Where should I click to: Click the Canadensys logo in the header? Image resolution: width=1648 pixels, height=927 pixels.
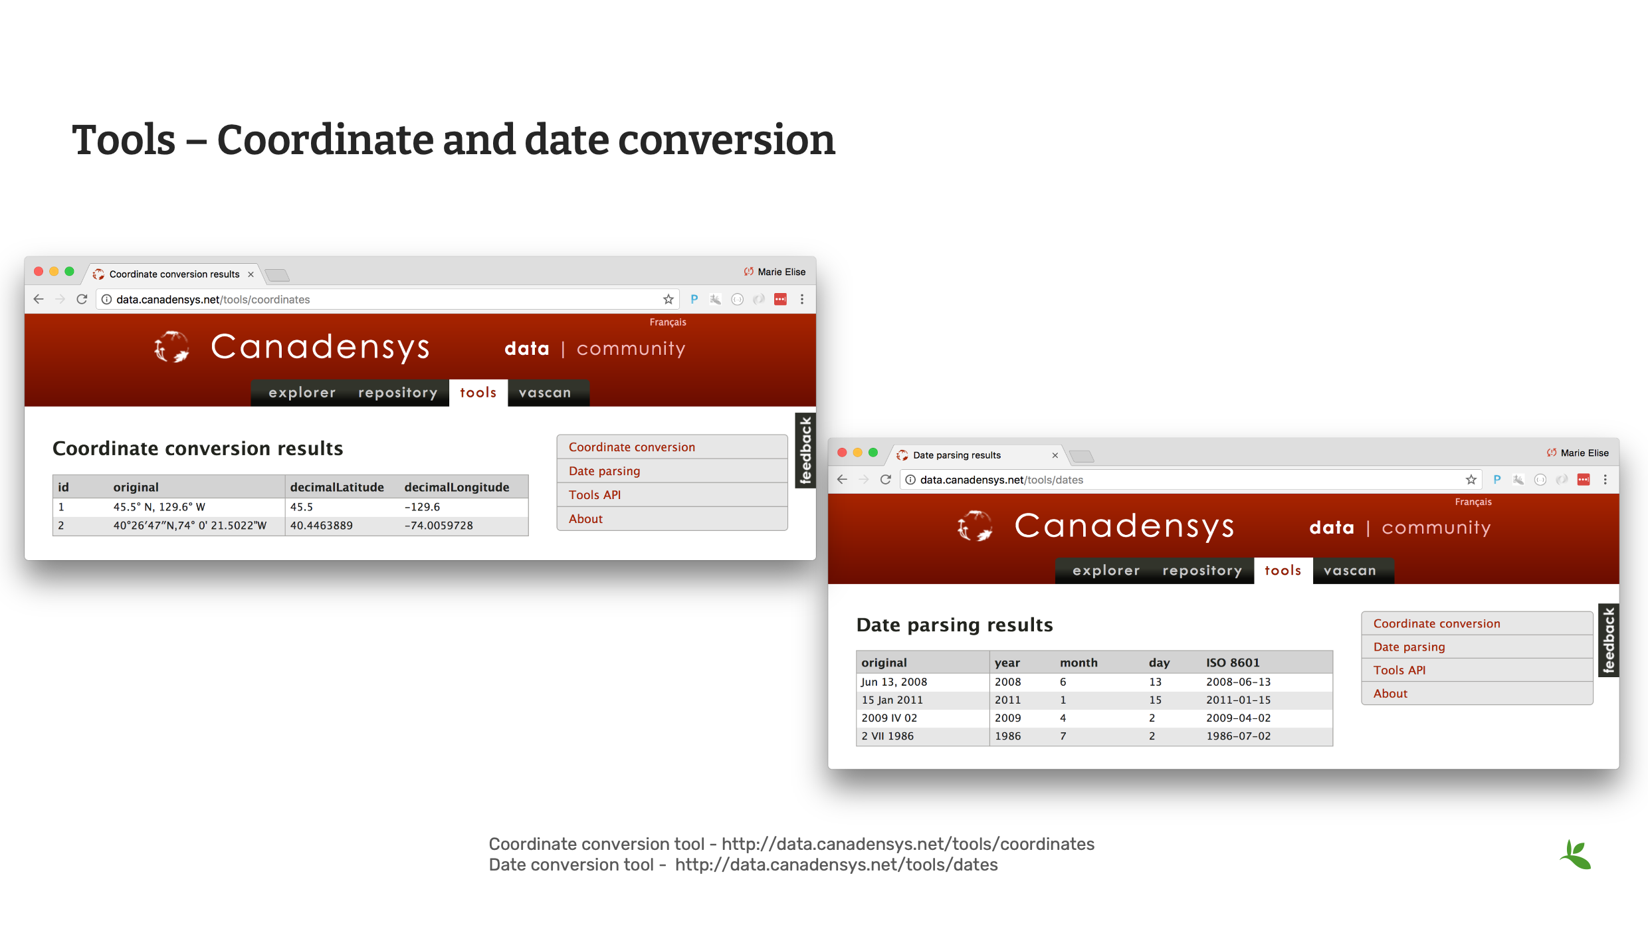(171, 347)
